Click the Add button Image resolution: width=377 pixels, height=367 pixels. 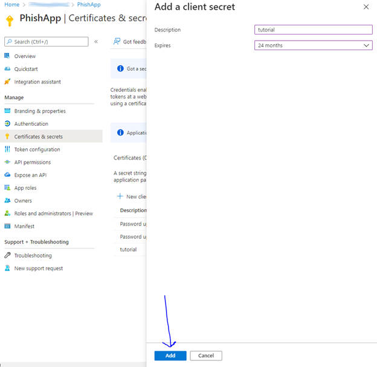click(x=170, y=356)
